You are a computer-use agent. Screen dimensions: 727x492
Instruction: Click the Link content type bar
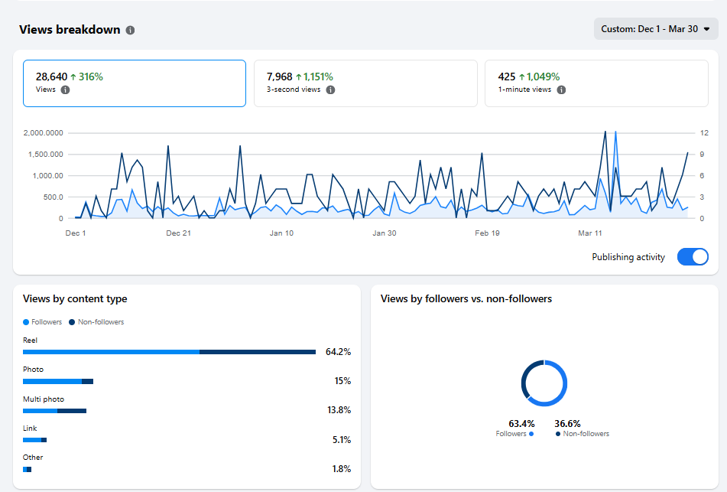[34, 440]
